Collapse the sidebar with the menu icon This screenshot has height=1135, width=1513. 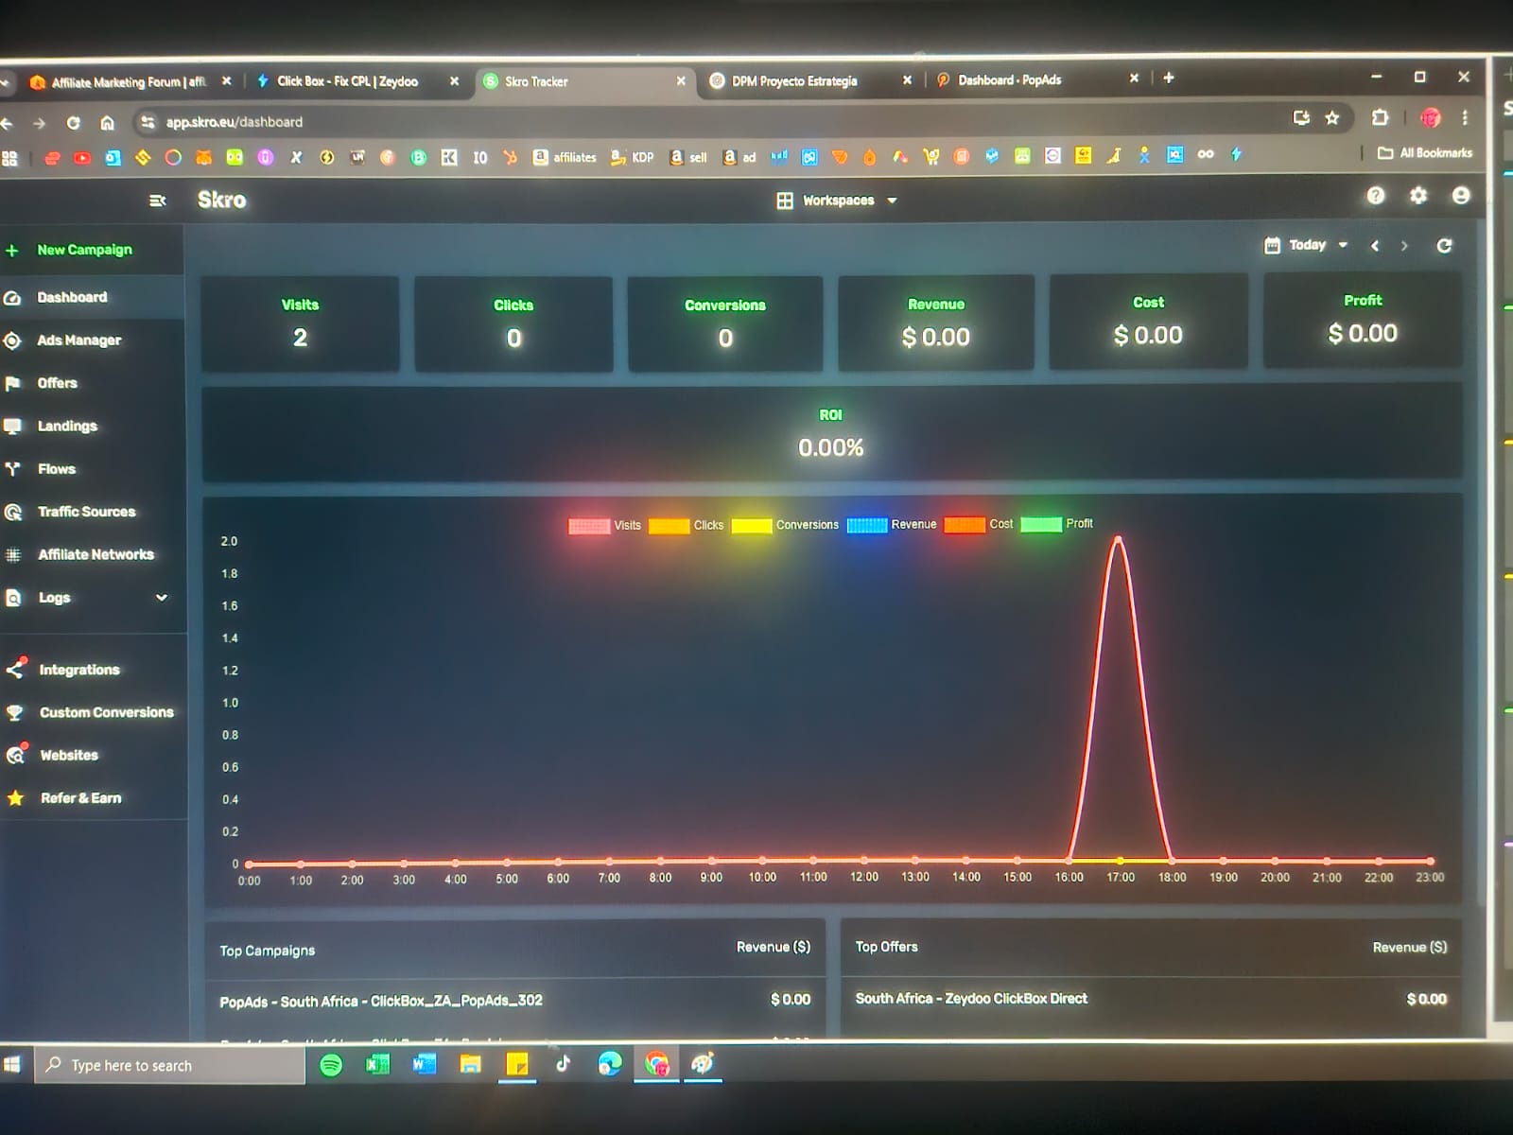[x=158, y=201]
